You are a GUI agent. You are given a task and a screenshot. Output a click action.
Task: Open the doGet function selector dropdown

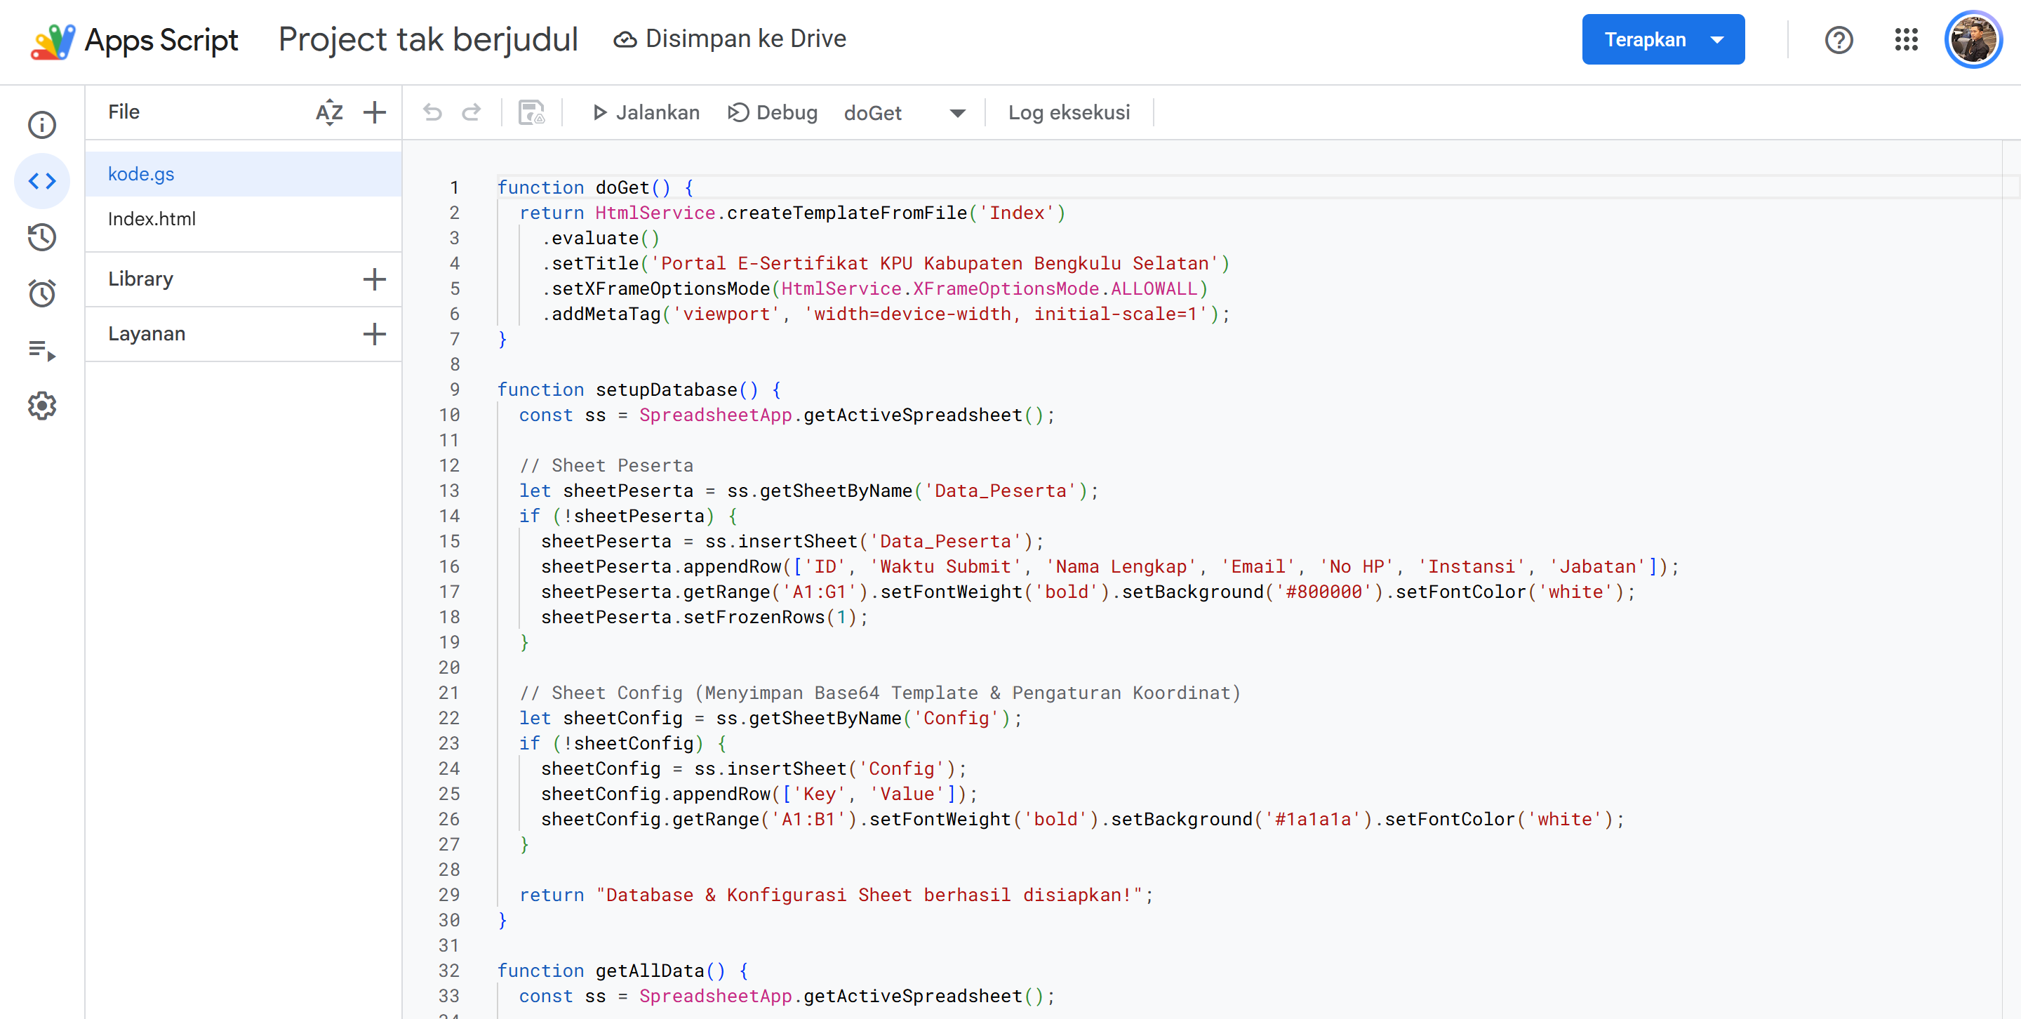pos(905,113)
